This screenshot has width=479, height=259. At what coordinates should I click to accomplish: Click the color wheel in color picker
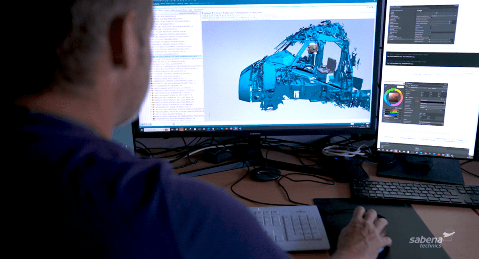click(385, 97)
